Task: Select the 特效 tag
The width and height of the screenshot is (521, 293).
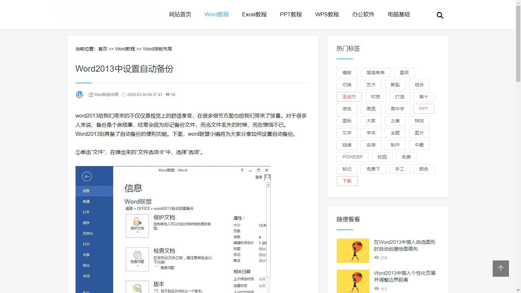Action: 419,121
